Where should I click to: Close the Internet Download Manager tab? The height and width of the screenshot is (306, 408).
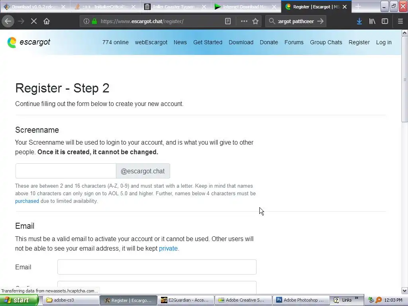point(274,7)
